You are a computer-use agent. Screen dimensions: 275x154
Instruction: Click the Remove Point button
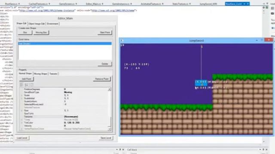point(102,79)
